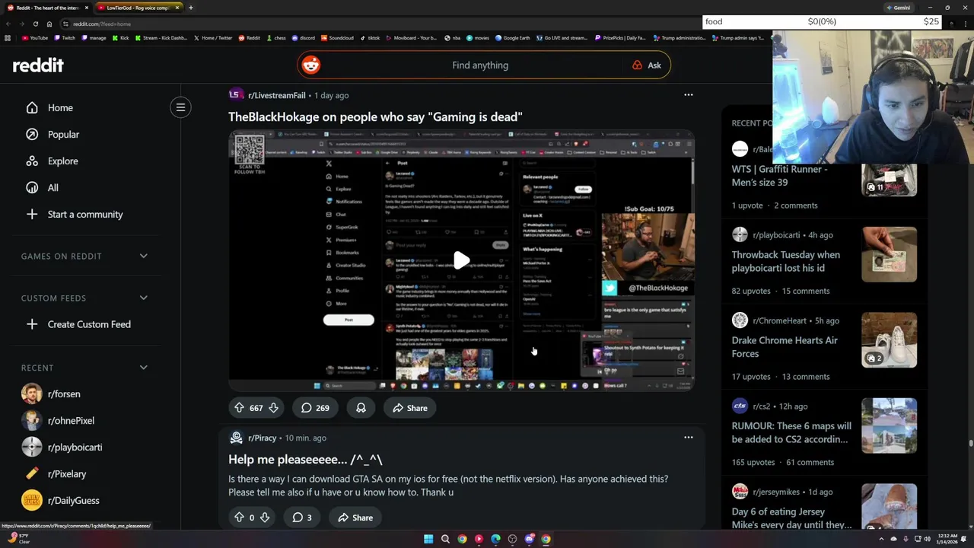Viewport: 974px width, 548px height.
Task: Click Create Custom Feed
Action: point(88,324)
